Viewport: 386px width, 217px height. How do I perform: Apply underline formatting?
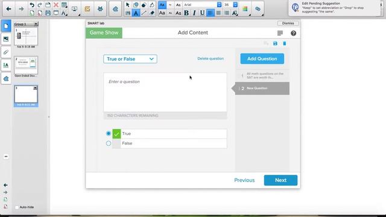pos(202,13)
